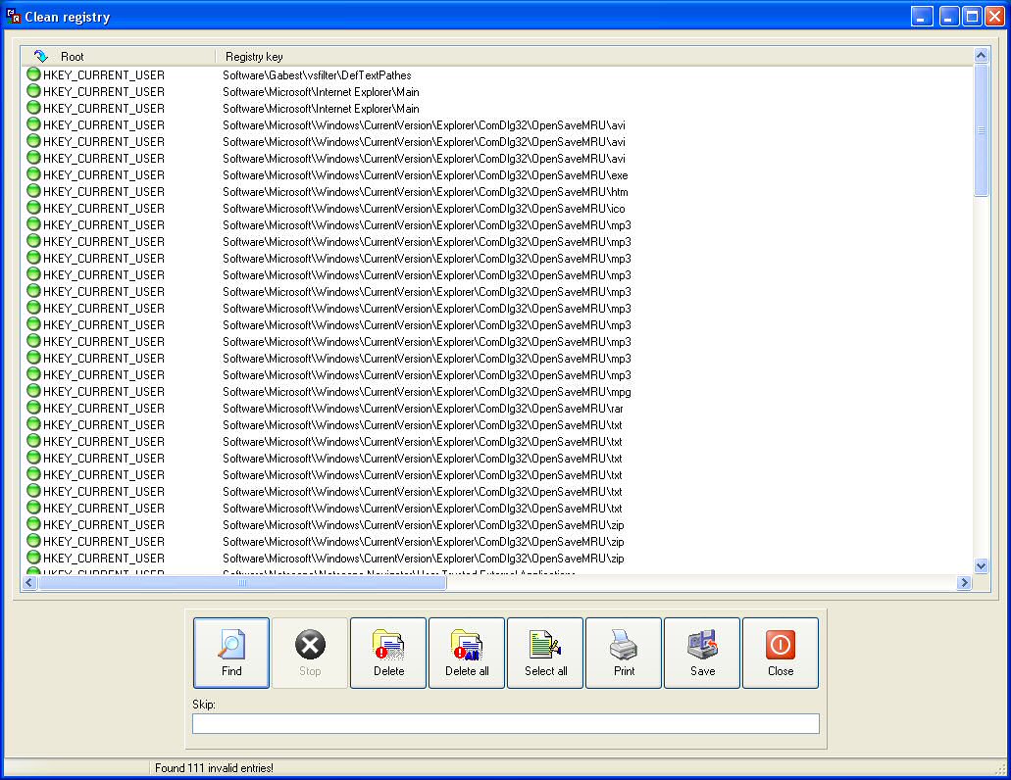This screenshot has height=780, width=1011.
Task: Save the results with Save button
Action: coord(702,653)
